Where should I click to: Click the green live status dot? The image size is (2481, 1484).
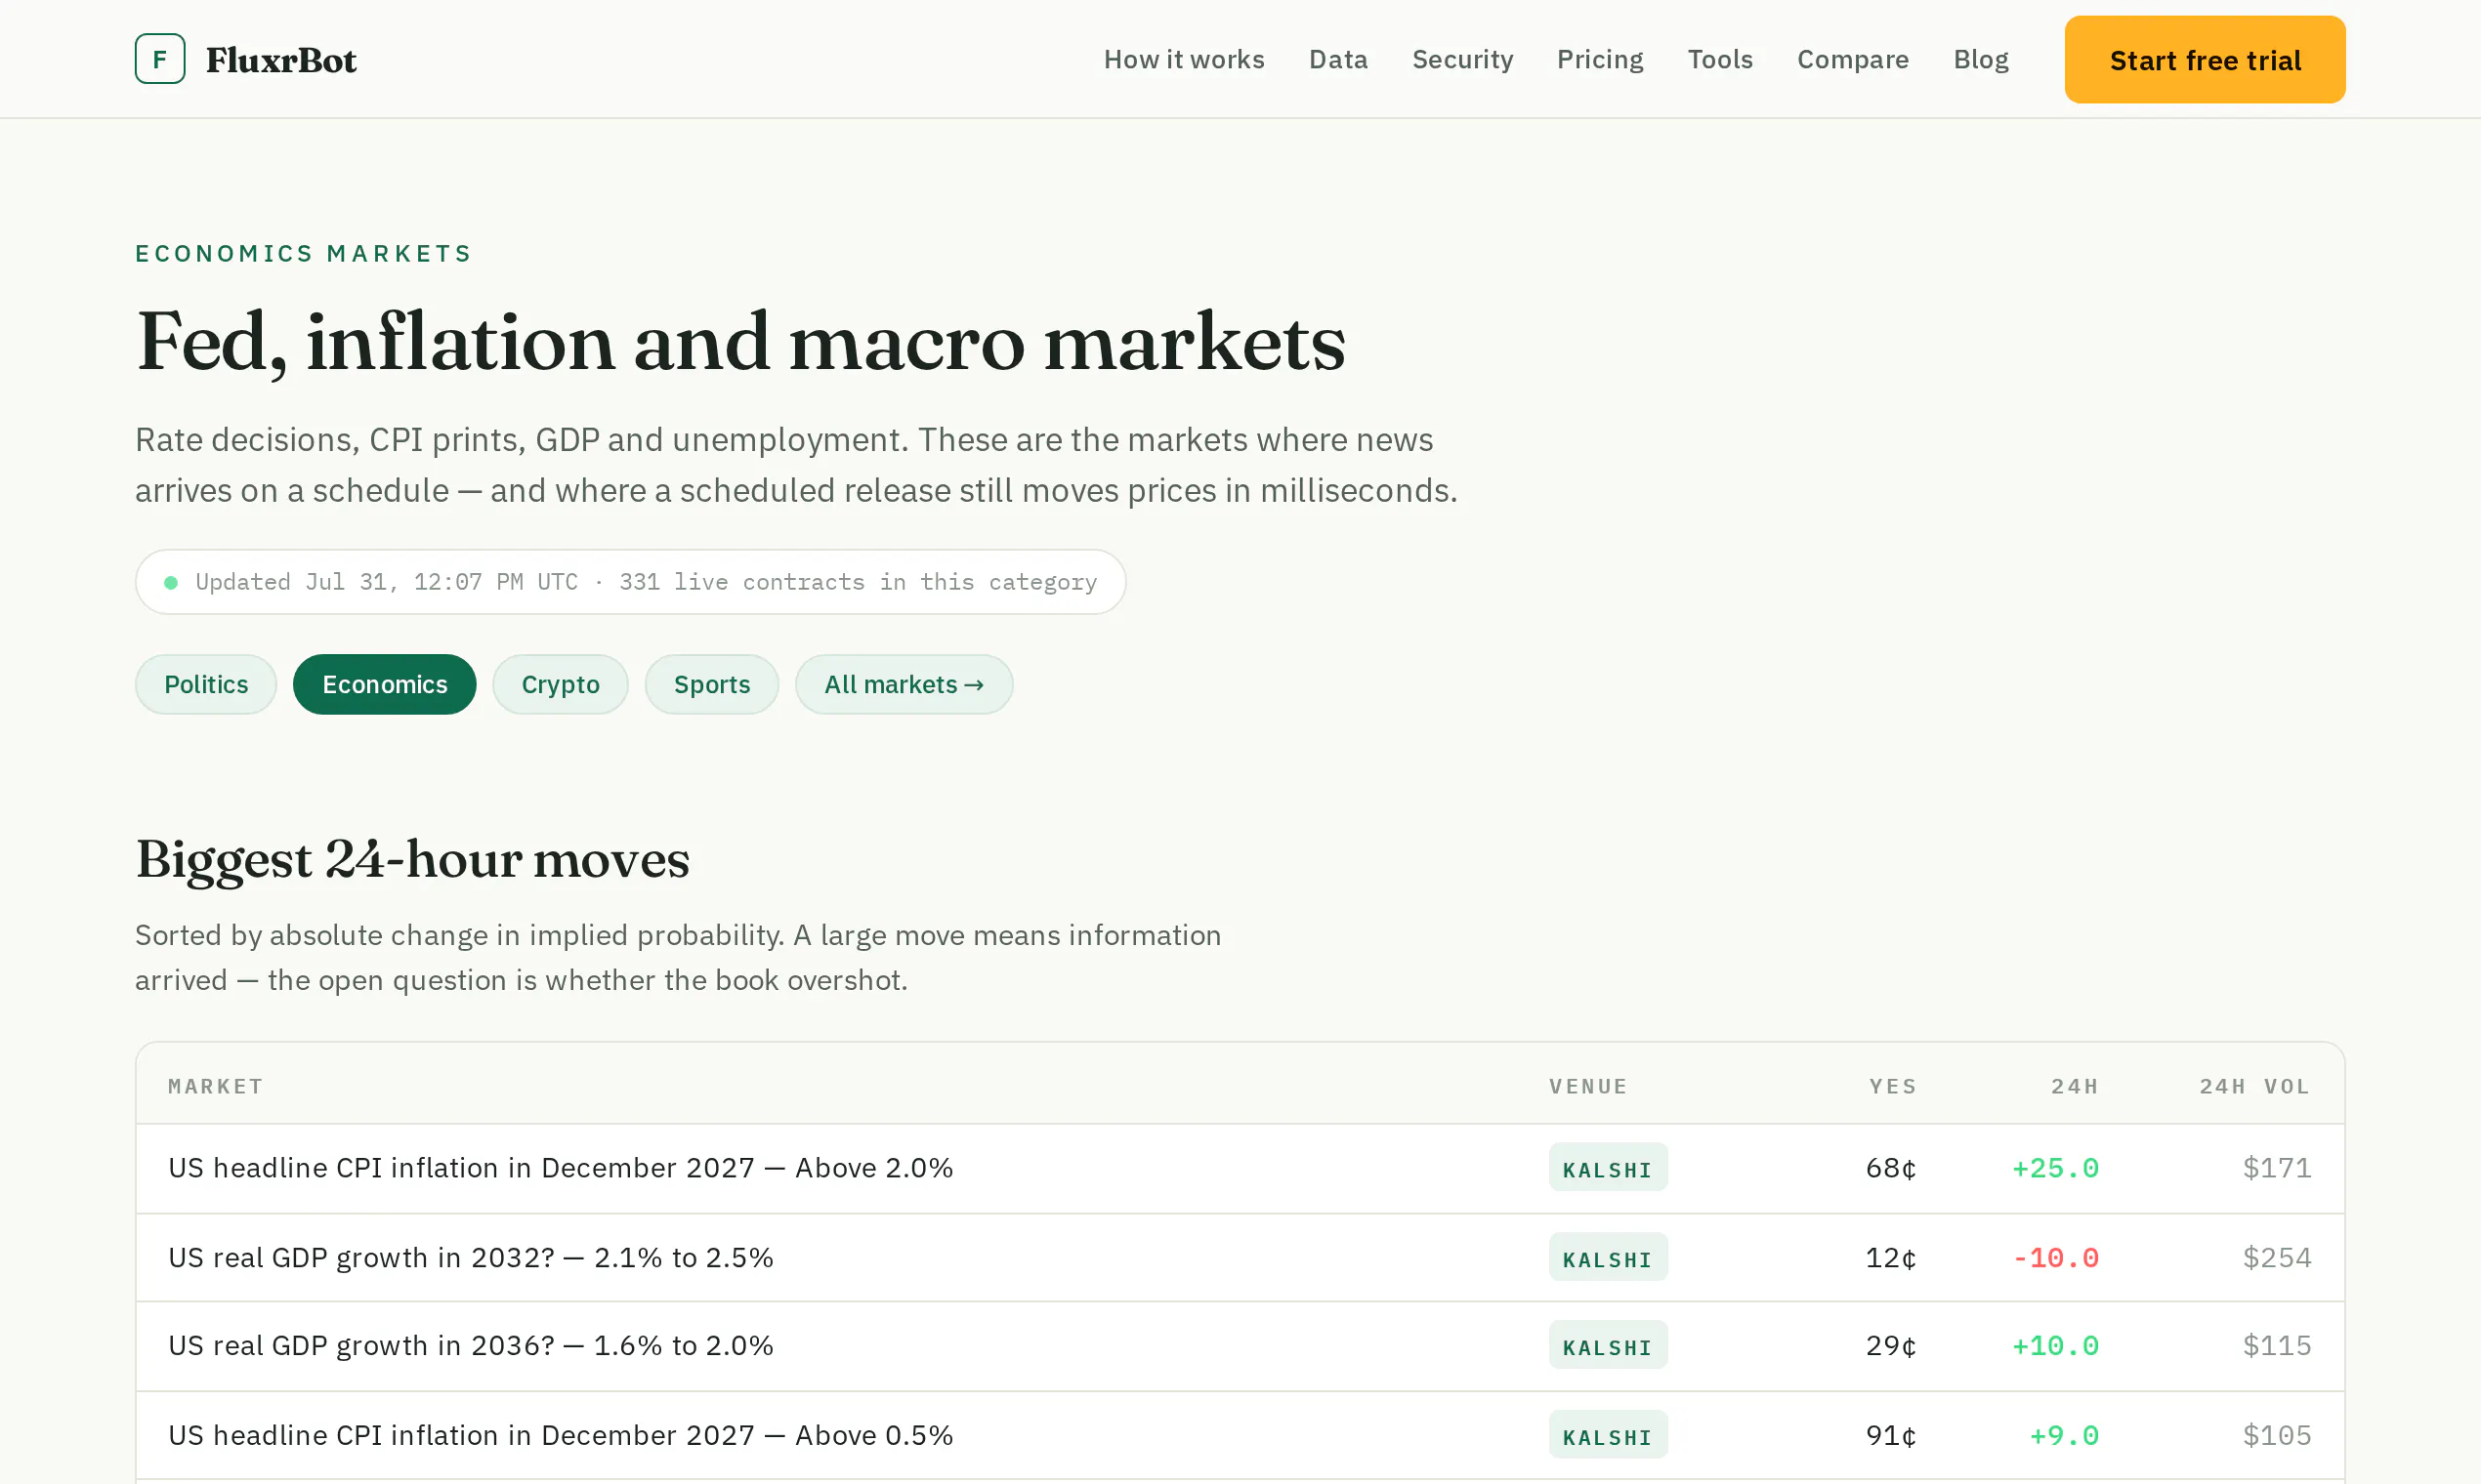171,582
